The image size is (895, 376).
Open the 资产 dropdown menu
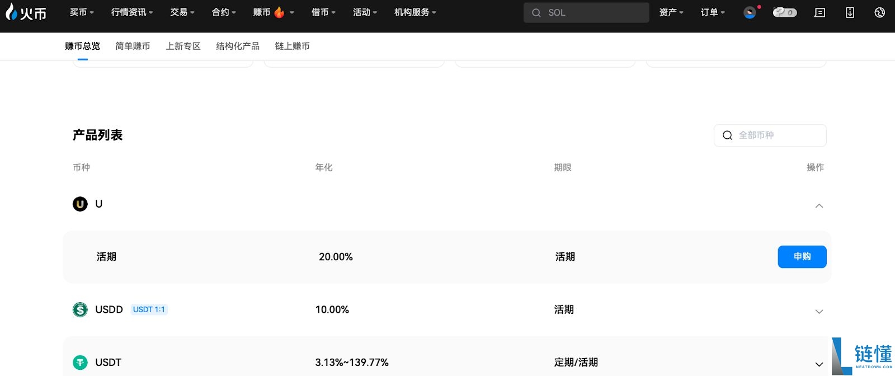tap(671, 12)
